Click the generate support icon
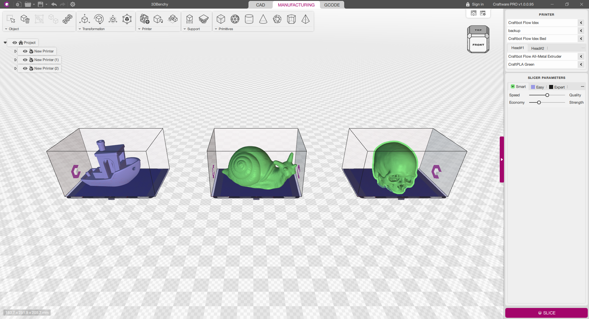The image size is (589, 319). click(190, 19)
